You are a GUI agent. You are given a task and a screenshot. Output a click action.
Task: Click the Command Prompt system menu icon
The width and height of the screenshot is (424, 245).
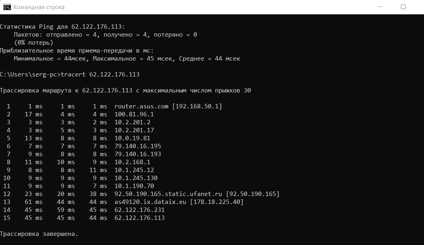[7, 7]
